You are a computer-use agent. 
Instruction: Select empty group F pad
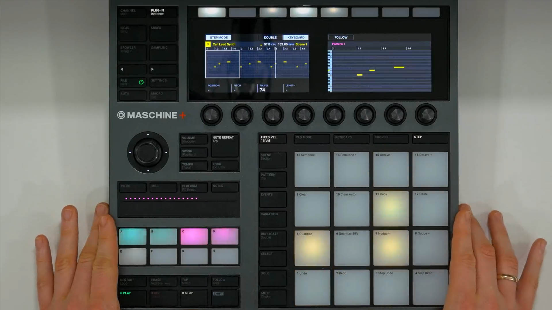click(x=163, y=256)
